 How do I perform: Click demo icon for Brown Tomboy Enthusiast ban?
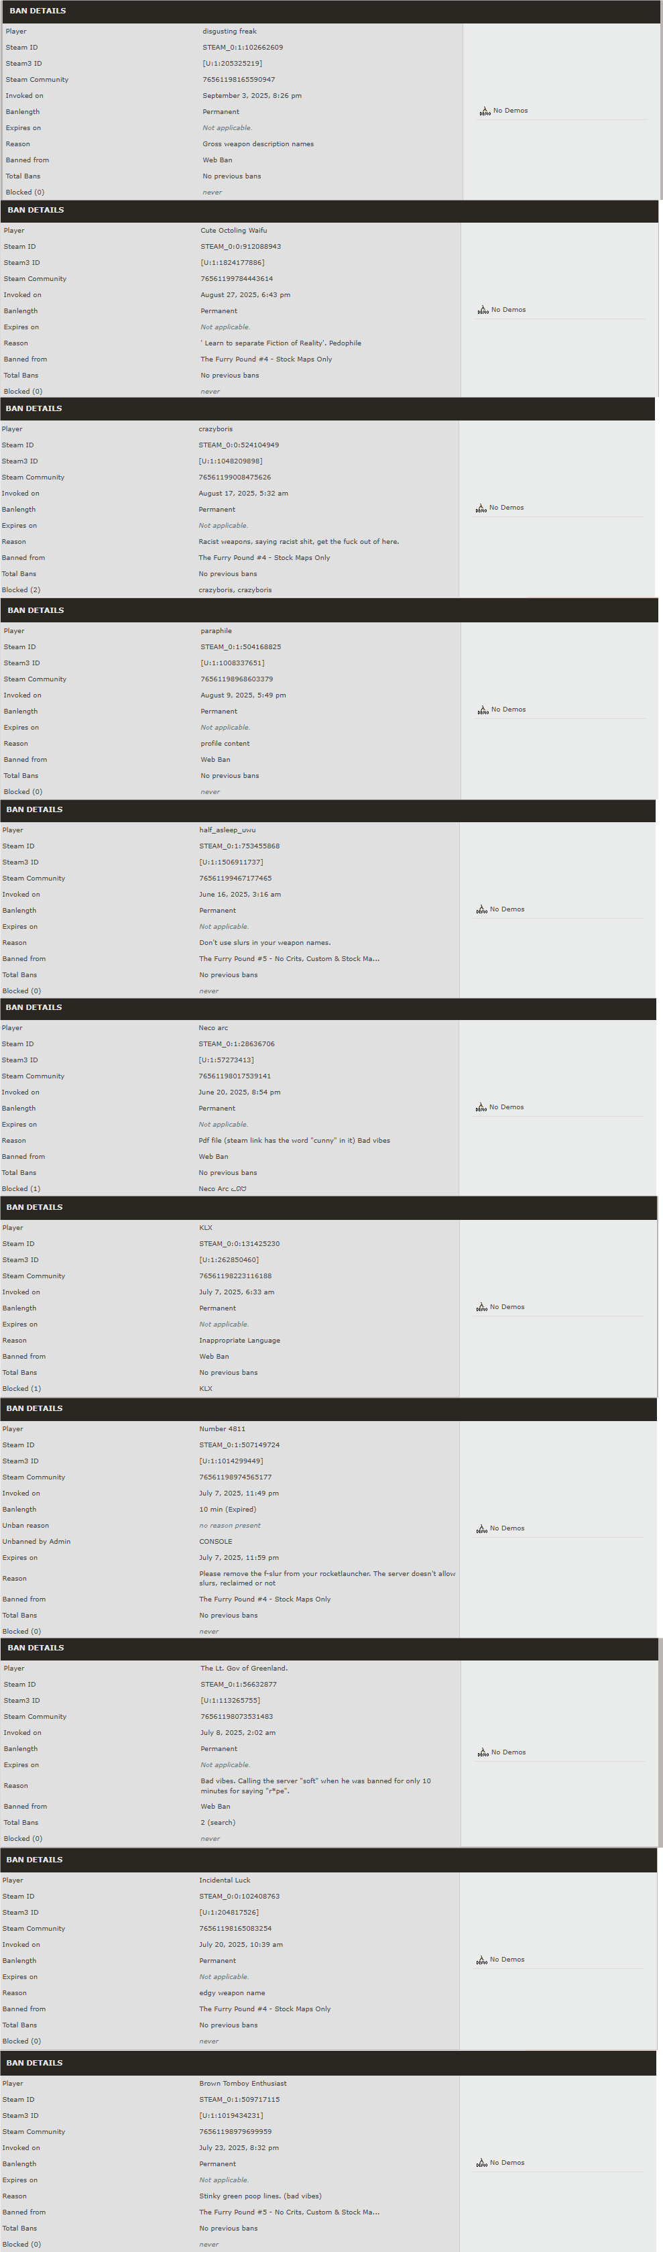pyautogui.click(x=482, y=2163)
